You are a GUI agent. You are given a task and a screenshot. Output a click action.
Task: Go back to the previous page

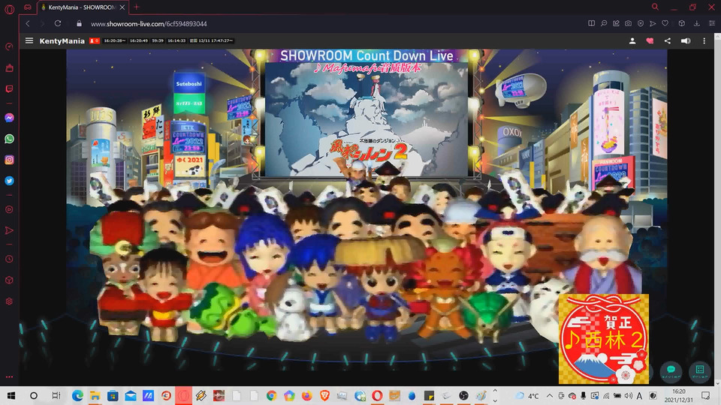tap(28, 23)
